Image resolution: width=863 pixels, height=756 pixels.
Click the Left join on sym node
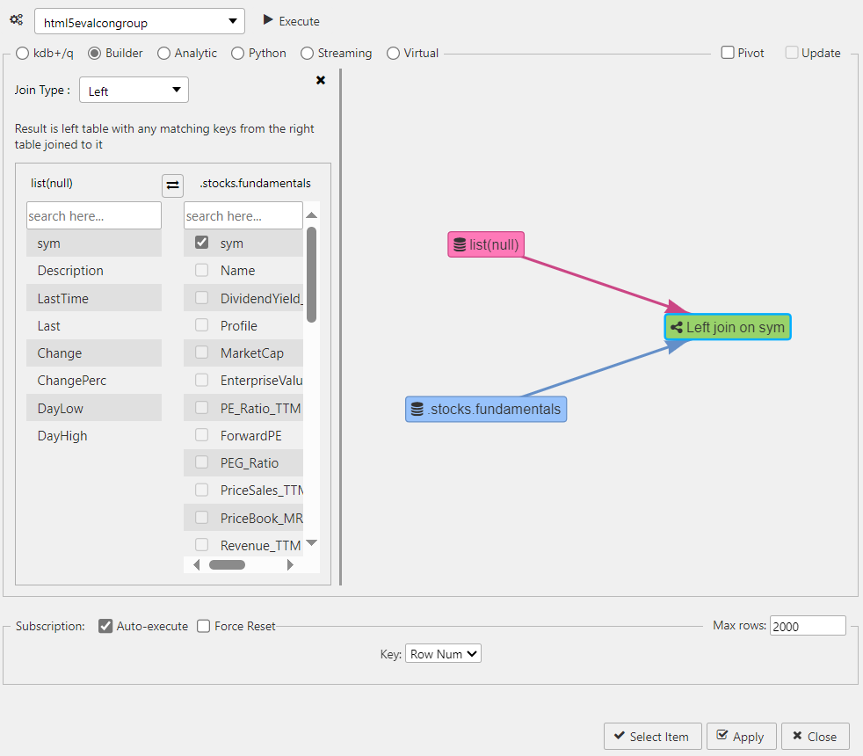click(727, 326)
